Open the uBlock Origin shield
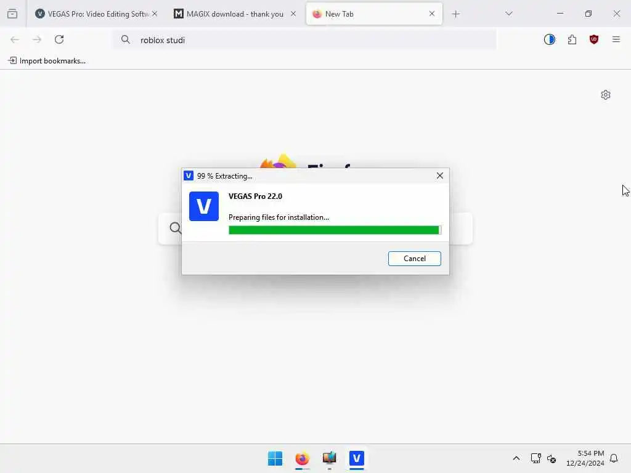Screen dimensions: 631x473 point(593,39)
